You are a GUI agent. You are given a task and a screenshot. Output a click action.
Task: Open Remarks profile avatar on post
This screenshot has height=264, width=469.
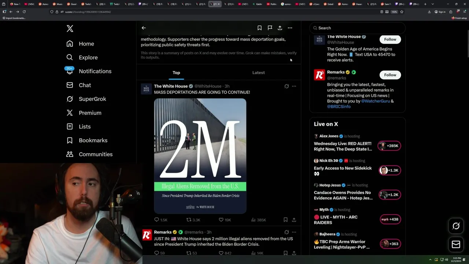tap(147, 235)
